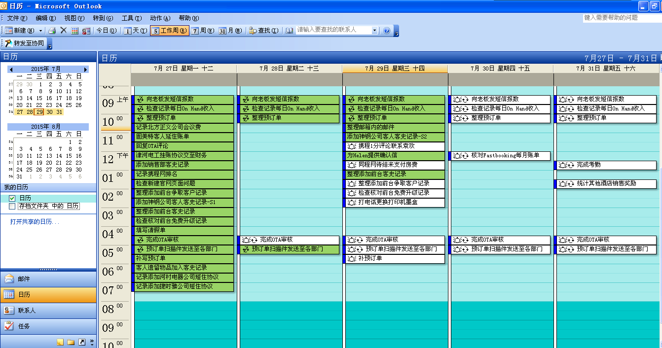Click the July 31 Friday column header
662x348 pixels.
(x=606, y=69)
